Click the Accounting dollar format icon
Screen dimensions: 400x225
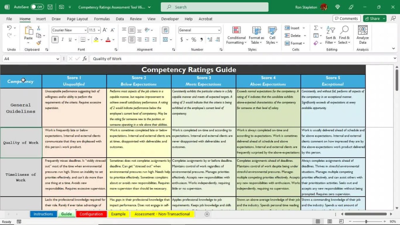click(182, 40)
